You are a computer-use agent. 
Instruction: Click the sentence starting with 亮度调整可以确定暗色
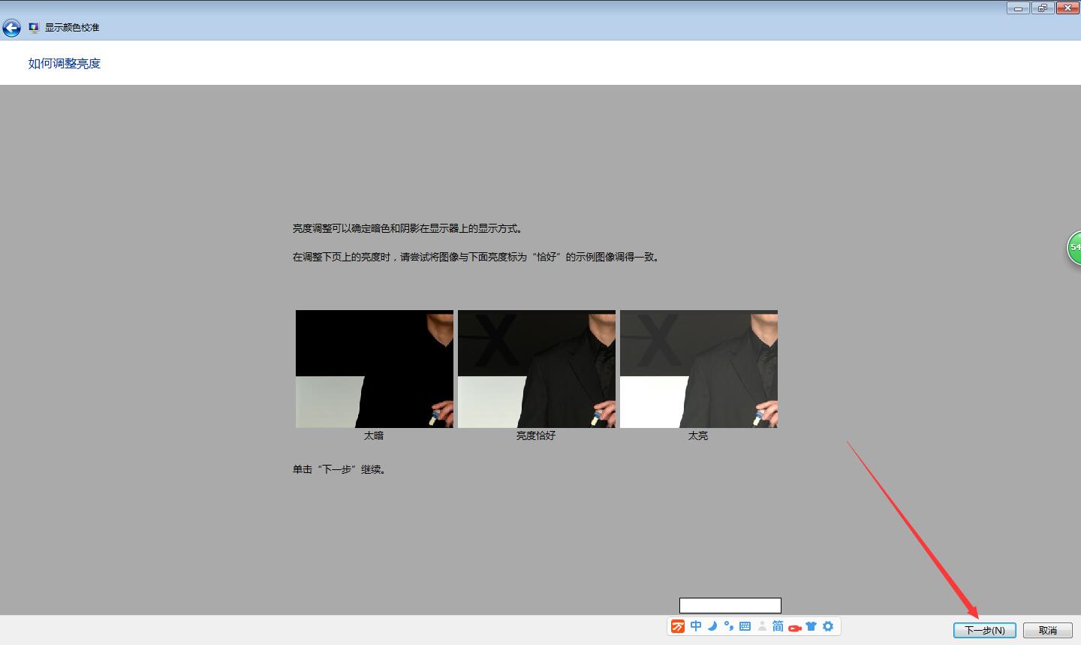pos(408,228)
